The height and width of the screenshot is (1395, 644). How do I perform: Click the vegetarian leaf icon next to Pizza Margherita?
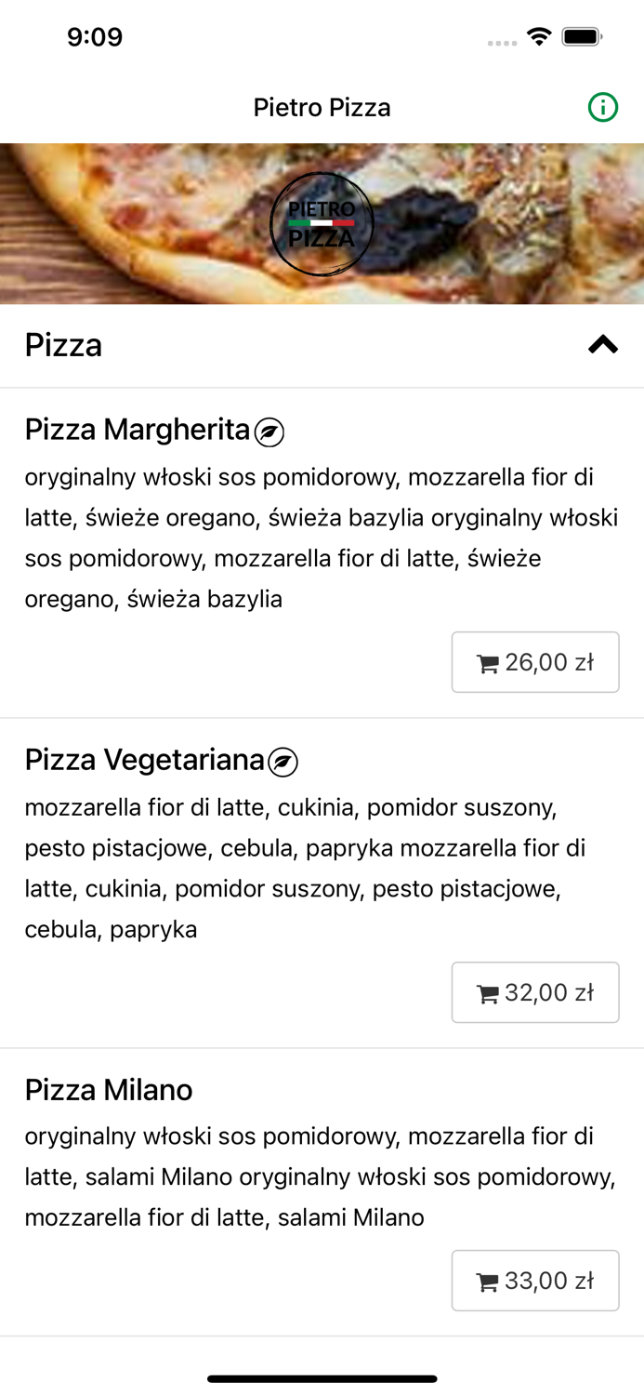coord(270,431)
